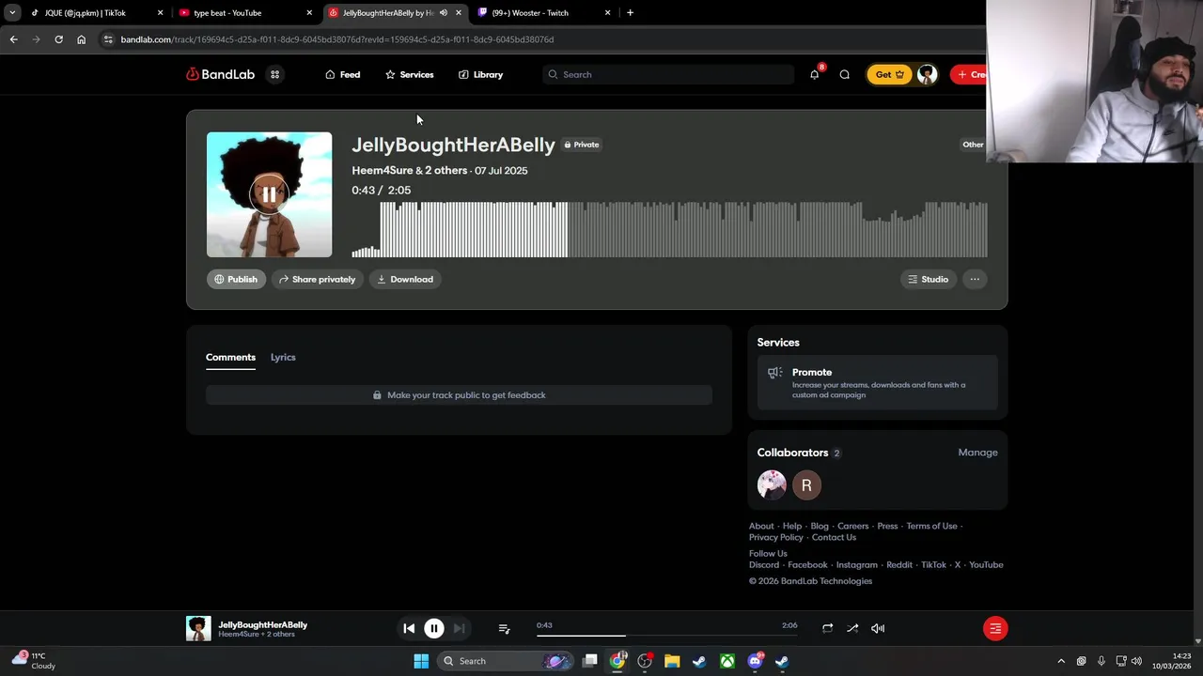Toggle shuffle in the player bar

(x=852, y=628)
